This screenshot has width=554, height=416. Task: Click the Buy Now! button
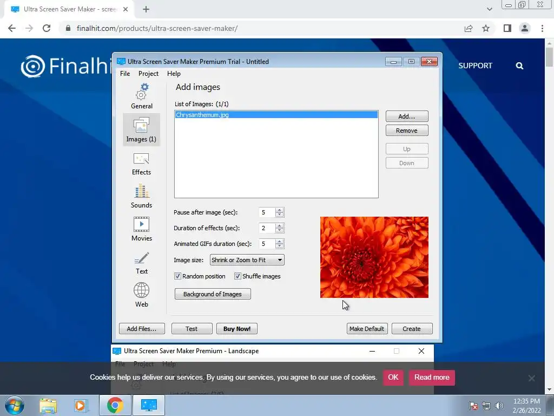click(237, 329)
